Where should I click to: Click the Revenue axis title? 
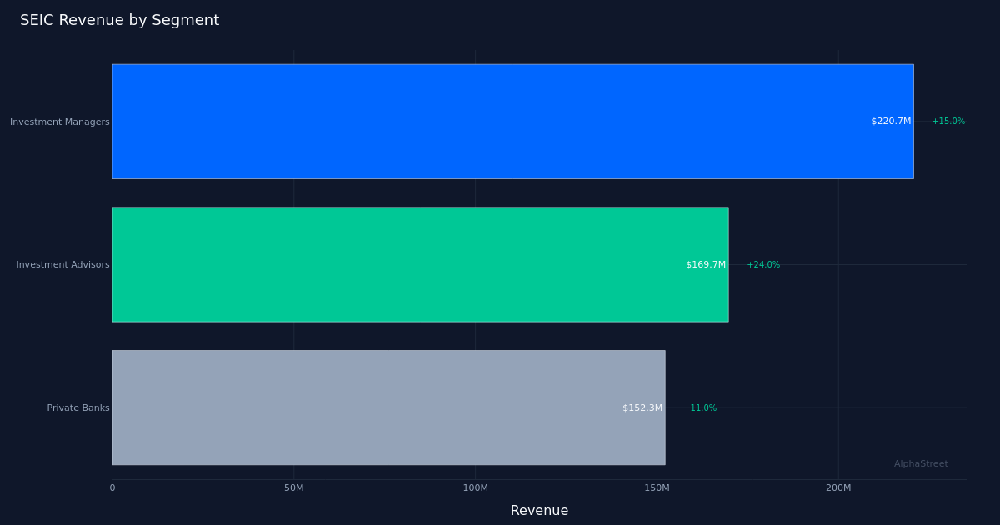click(539, 510)
